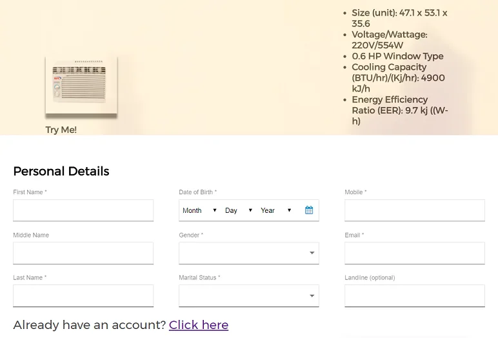Expand the Month dropdown
498x338 pixels.
click(200, 210)
